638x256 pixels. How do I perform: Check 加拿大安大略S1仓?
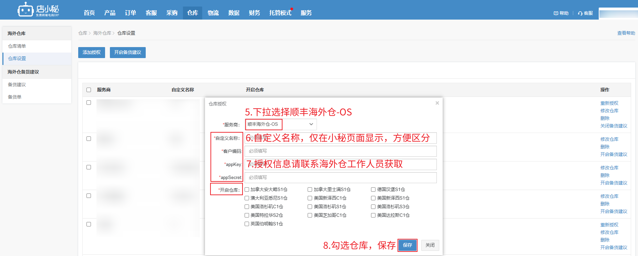click(x=247, y=189)
